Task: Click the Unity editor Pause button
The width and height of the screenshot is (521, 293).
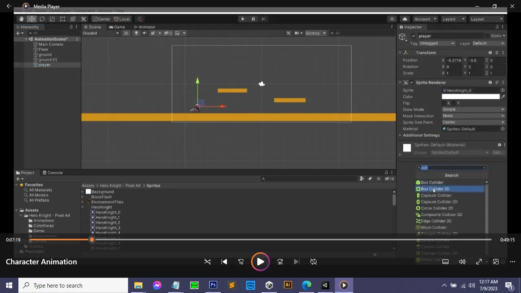Action: (x=253, y=19)
